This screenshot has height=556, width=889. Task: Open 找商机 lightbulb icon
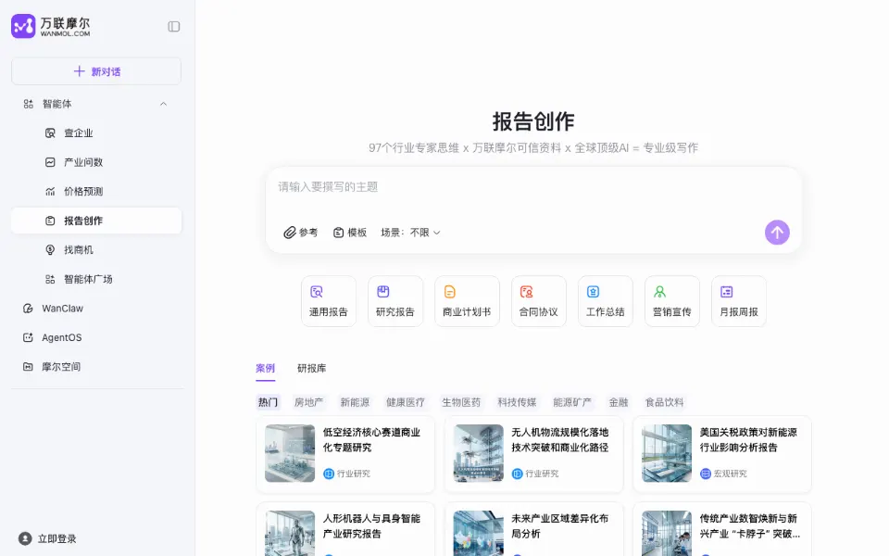point(50,250)
